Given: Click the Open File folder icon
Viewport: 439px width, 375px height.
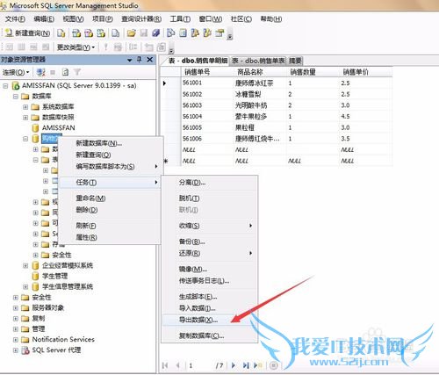Looking at the screenshot, I should (131, 33).
